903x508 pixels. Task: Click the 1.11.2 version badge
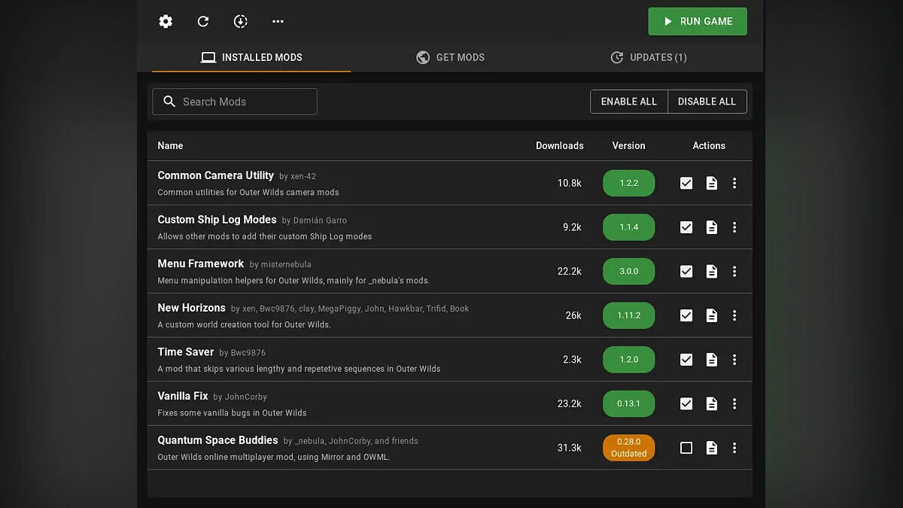click(629, 315)
